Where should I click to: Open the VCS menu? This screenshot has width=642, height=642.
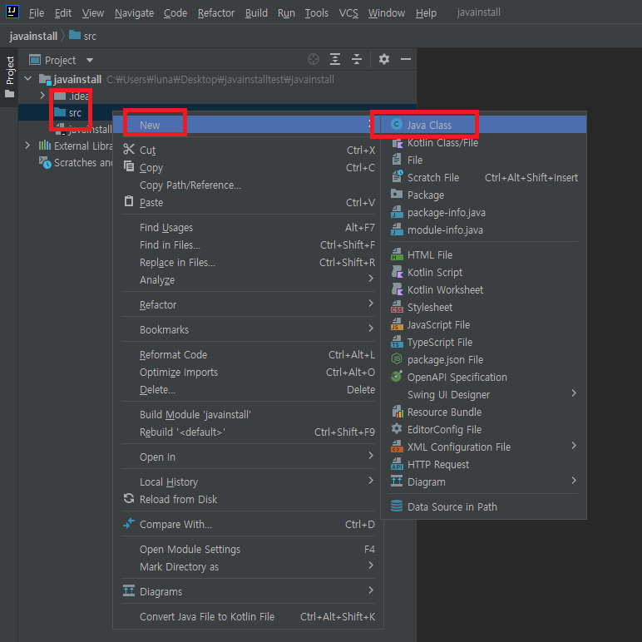(348, 13)
